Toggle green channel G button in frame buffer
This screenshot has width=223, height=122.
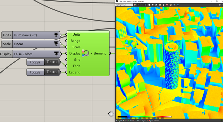142,5
